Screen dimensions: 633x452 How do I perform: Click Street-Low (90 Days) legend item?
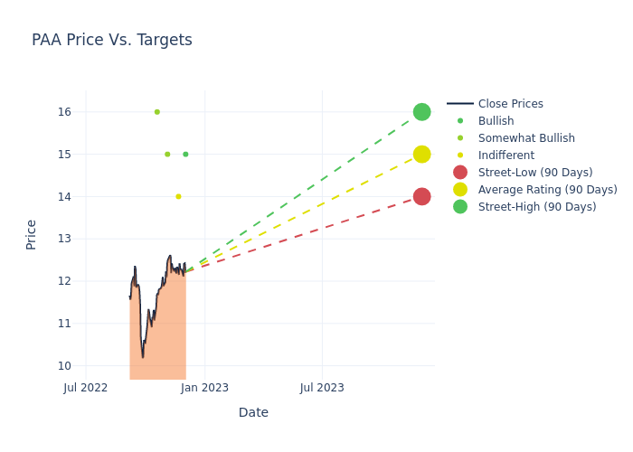click(534, 173)
